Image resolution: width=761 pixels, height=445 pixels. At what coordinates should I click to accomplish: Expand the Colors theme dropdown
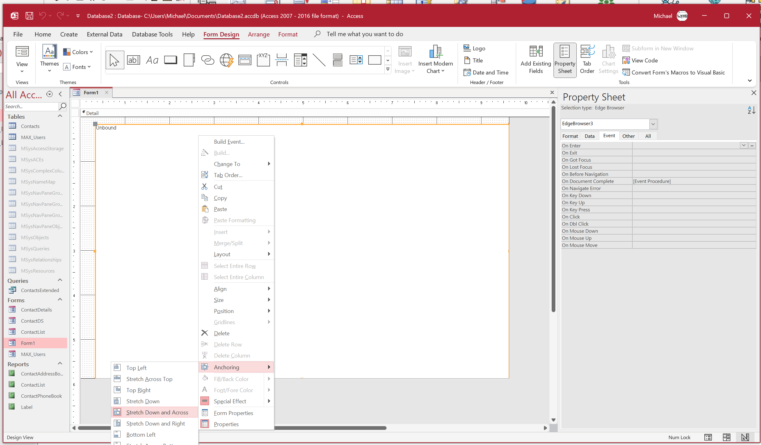tap(78, 52)
